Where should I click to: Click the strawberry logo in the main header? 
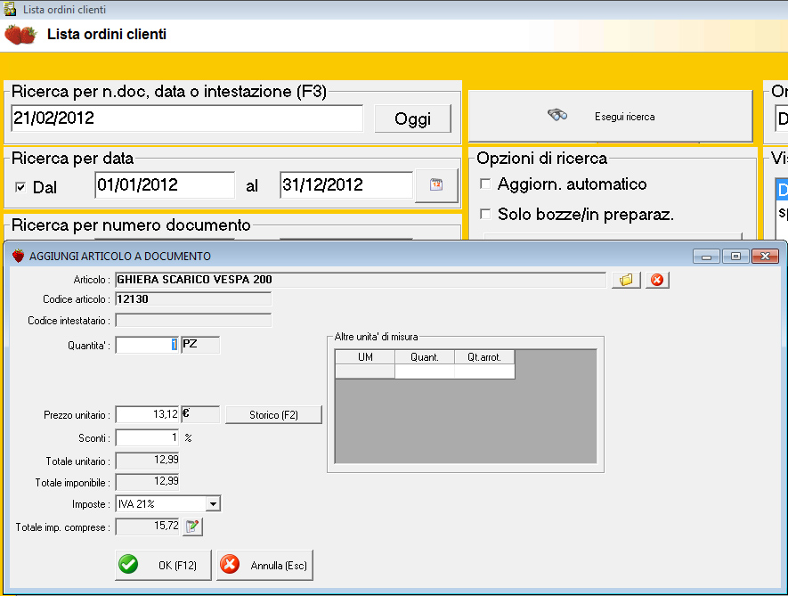(x=20, y=35)
